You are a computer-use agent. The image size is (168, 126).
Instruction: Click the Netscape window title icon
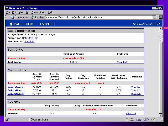(7, 8)
